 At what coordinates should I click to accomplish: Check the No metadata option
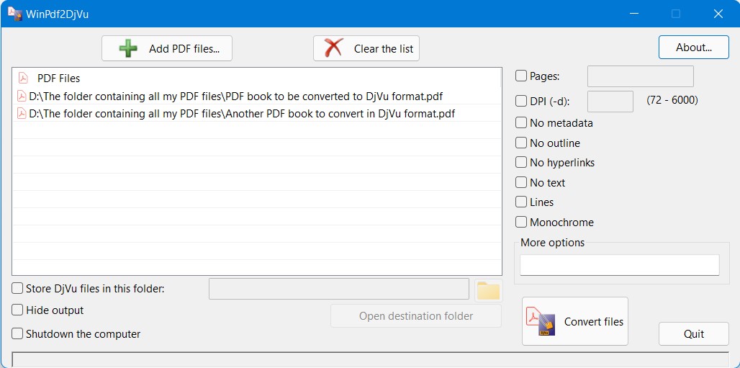(521, 123)
